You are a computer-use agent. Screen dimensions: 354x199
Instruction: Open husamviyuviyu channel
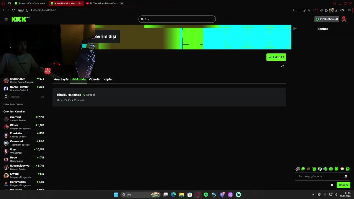[24, 167]
